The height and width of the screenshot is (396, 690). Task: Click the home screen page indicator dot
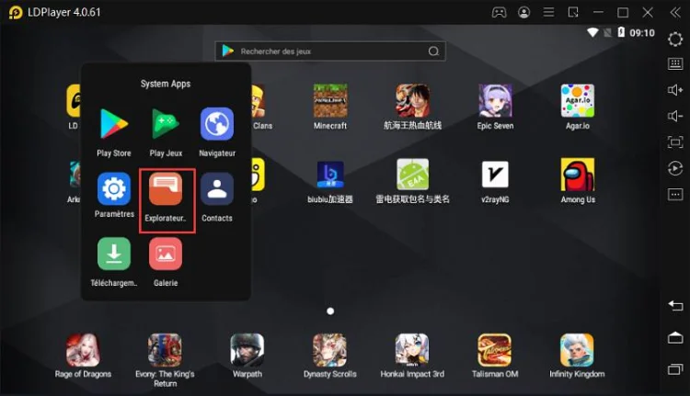(330, 311)
